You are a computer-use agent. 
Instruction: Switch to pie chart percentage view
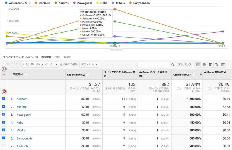point(204,65)
